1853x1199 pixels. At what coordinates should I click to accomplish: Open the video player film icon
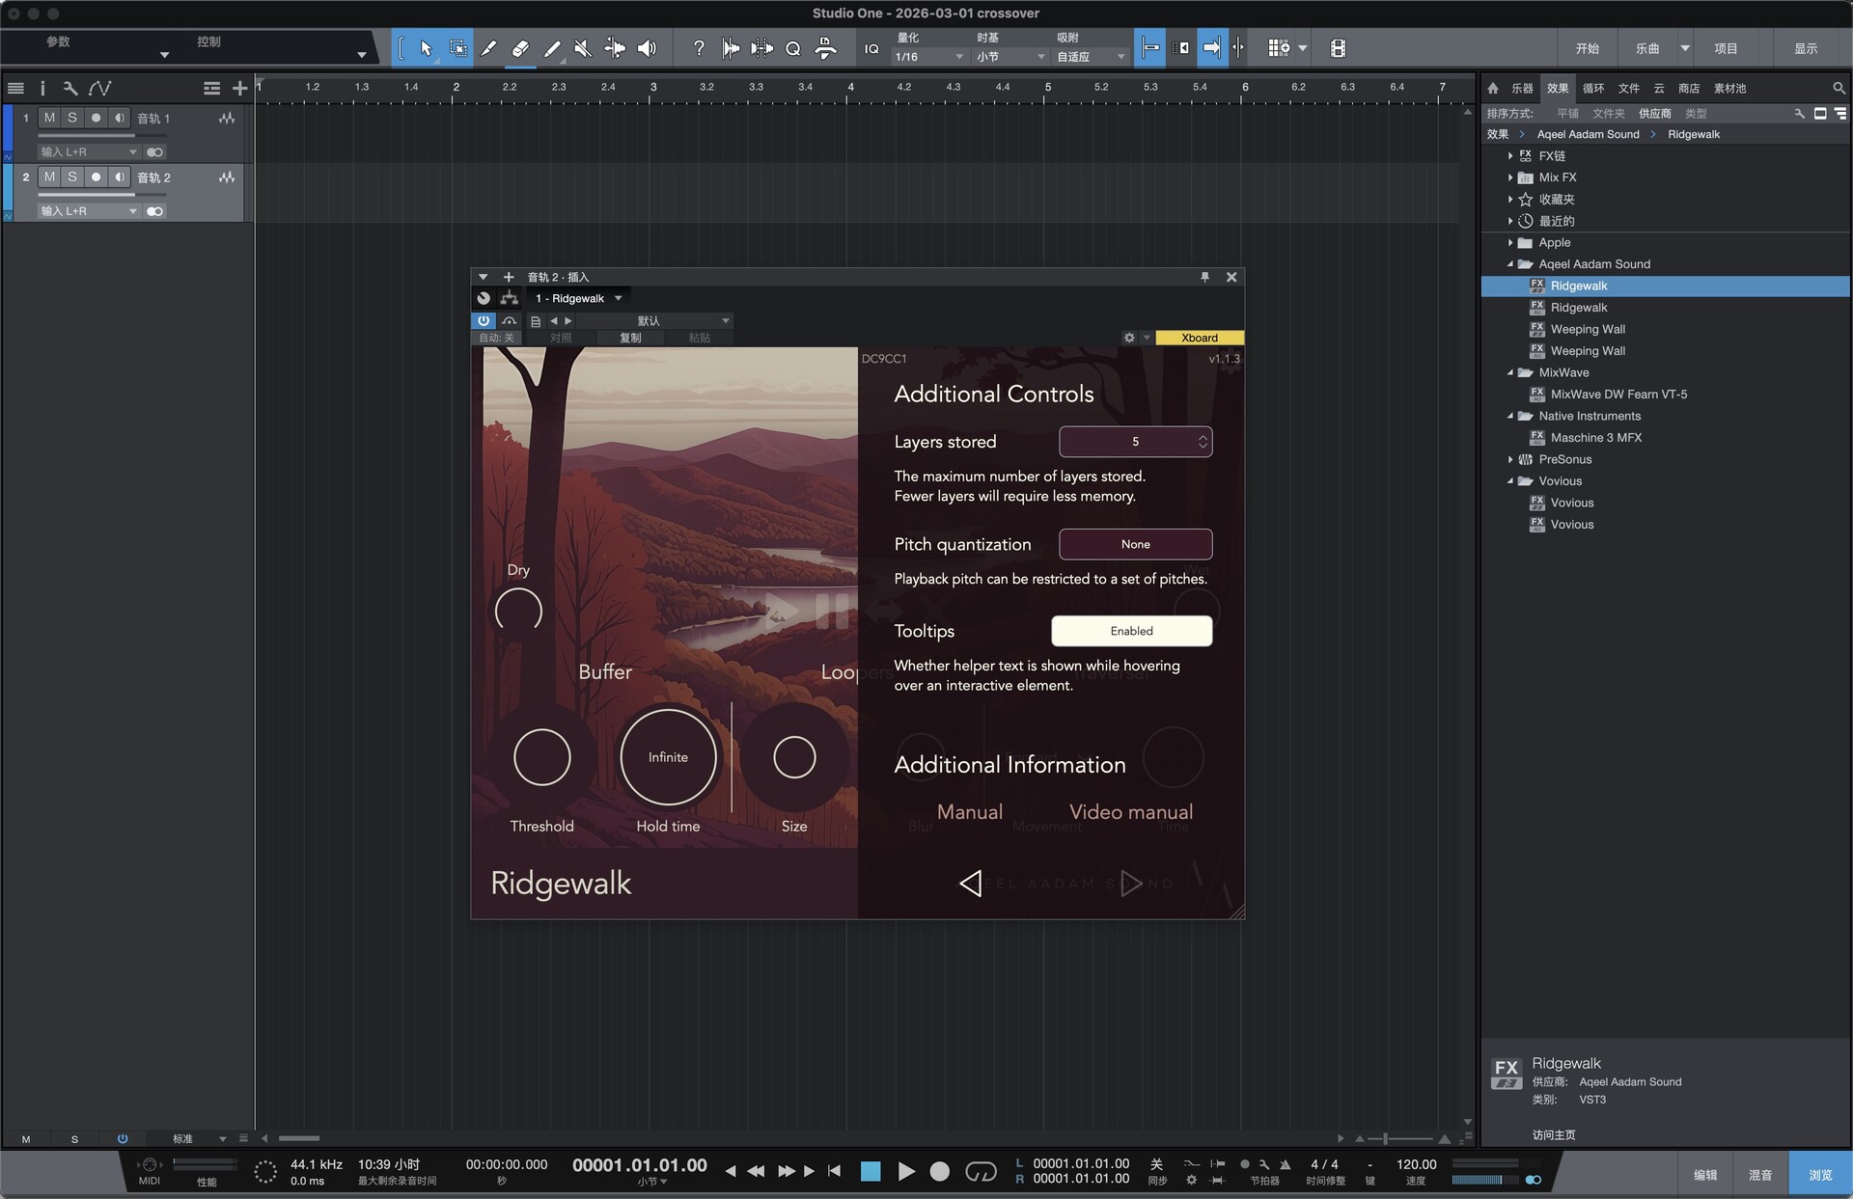click(1338, 48)
